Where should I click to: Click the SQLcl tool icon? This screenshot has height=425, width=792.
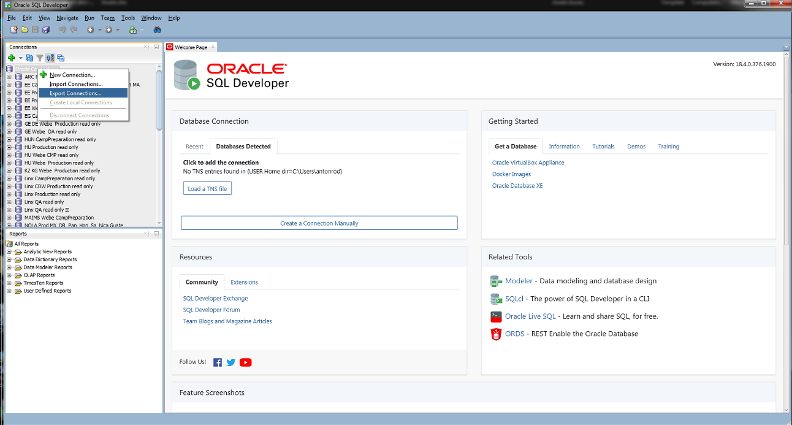tap(496, 299)
